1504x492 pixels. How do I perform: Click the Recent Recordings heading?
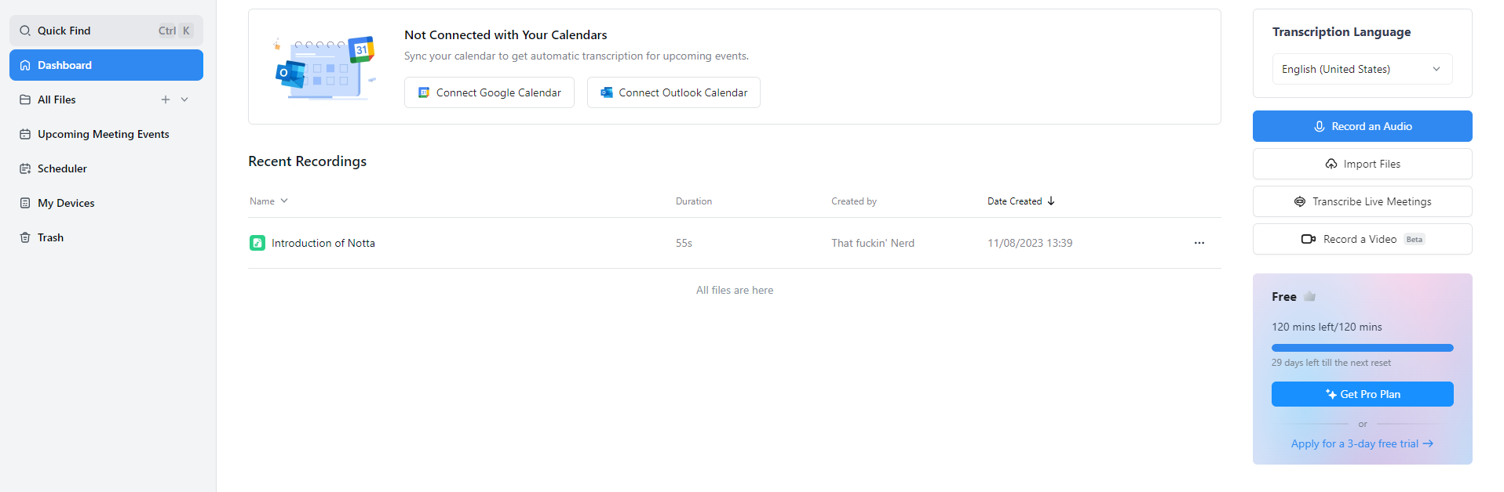308,161
